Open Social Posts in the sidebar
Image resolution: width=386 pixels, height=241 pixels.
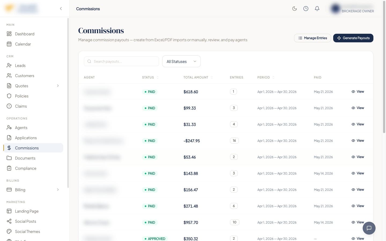pos(33,221)
